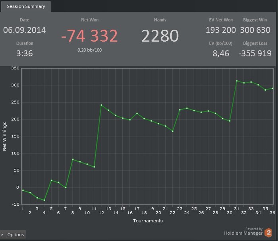
Task: Expand the Options panel
Action: (x=13, y=235)
